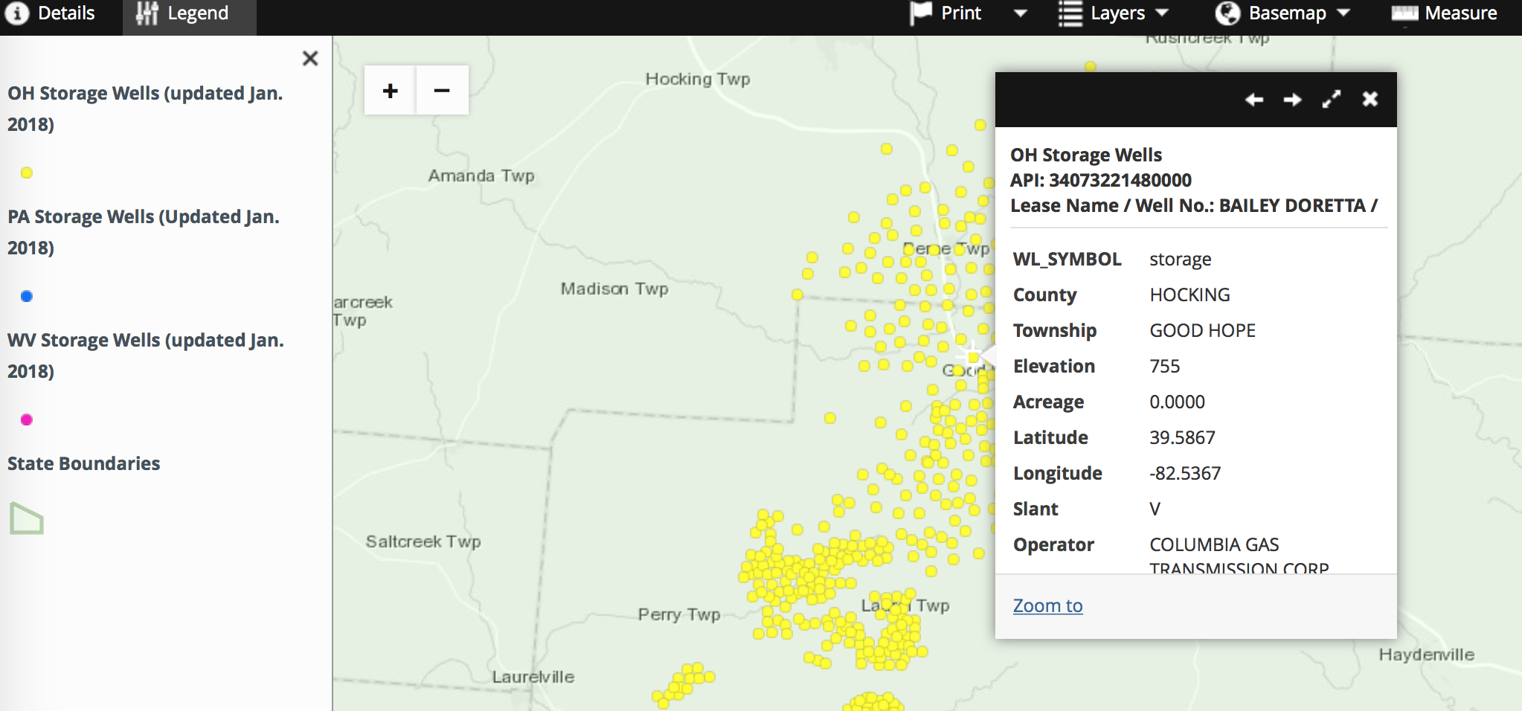Click the Print flag icon
Viewport: 1522px width, 711px height.
tap(920, 13)
